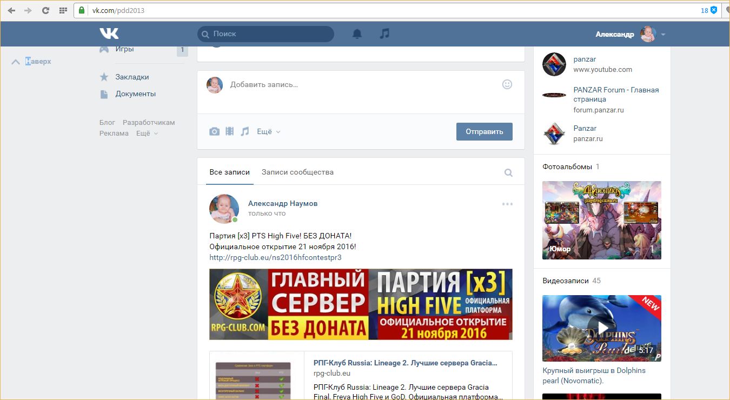The image size is (730, 400).
Task: Reload the page with refresh icon
Action: click(45, 10)
